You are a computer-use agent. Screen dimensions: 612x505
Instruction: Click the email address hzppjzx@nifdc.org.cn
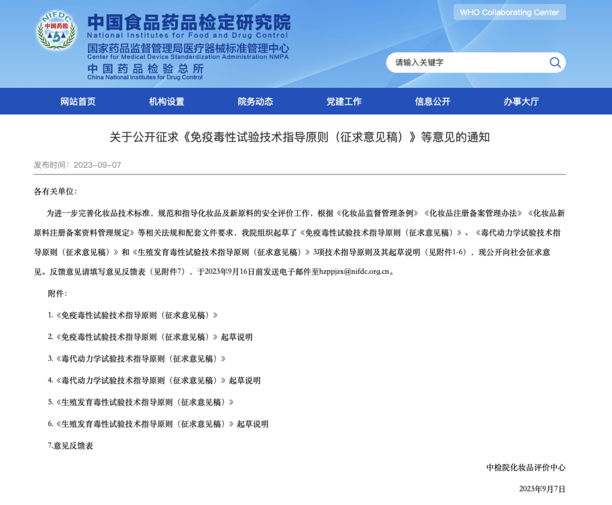(x=354, y=271)
